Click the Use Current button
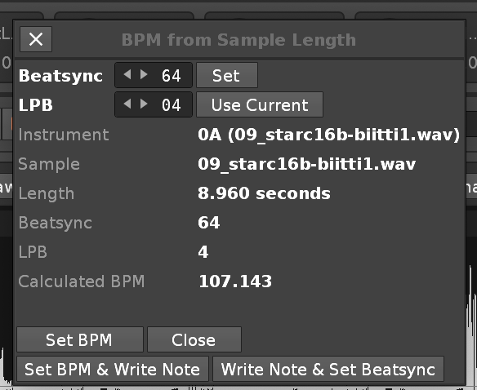 point(260,104)
